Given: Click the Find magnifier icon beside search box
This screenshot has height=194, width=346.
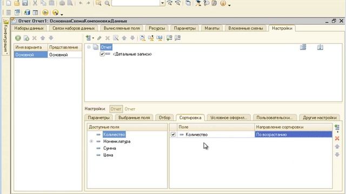Looking at the screenshot, I should 98,3.
